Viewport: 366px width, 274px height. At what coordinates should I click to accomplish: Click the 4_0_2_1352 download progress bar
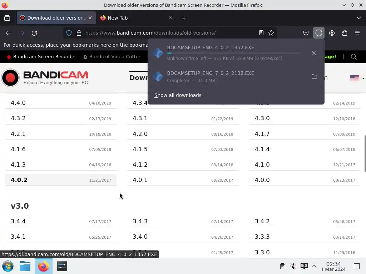tap(234, 53)
